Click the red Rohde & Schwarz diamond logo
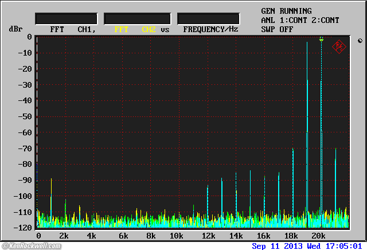Image resolution: width=367 pixels, height=250 pixels. (x=339, y=47)
